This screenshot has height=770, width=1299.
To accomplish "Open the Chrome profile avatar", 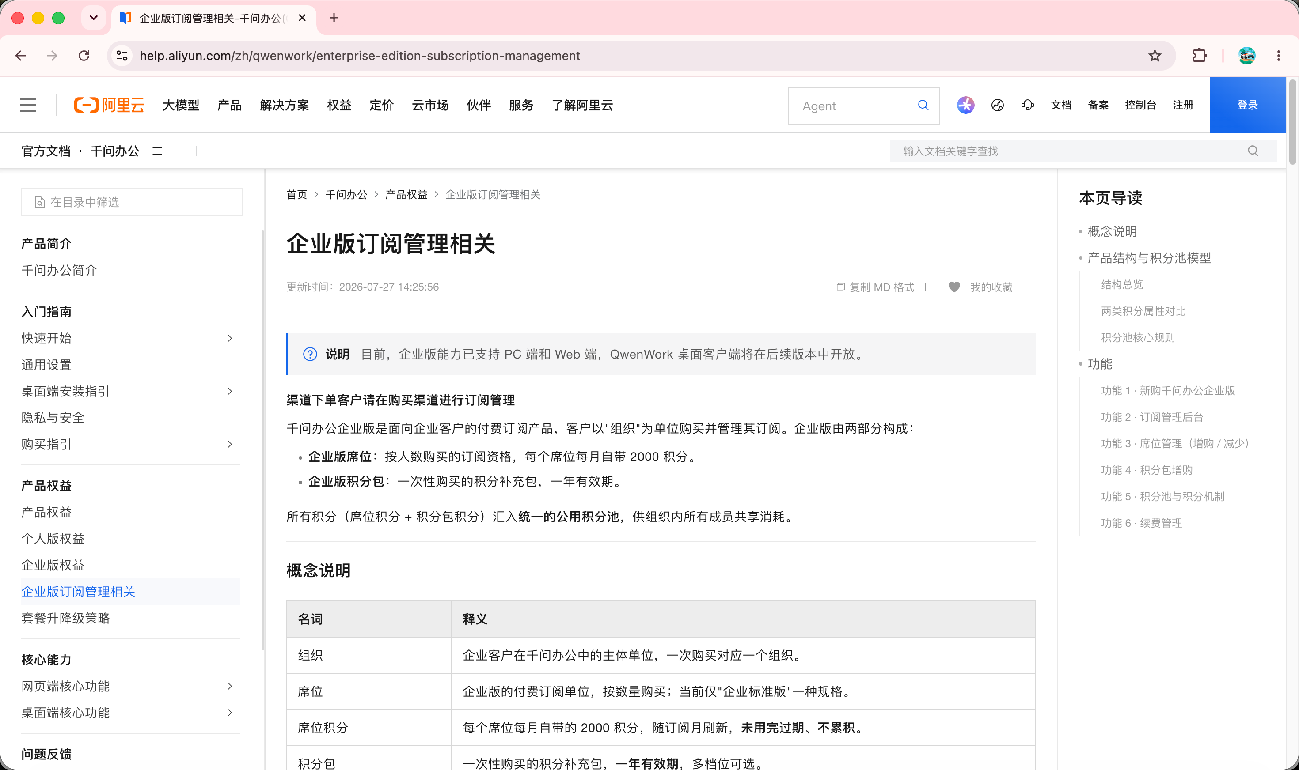I will [x=1246, y=56].
